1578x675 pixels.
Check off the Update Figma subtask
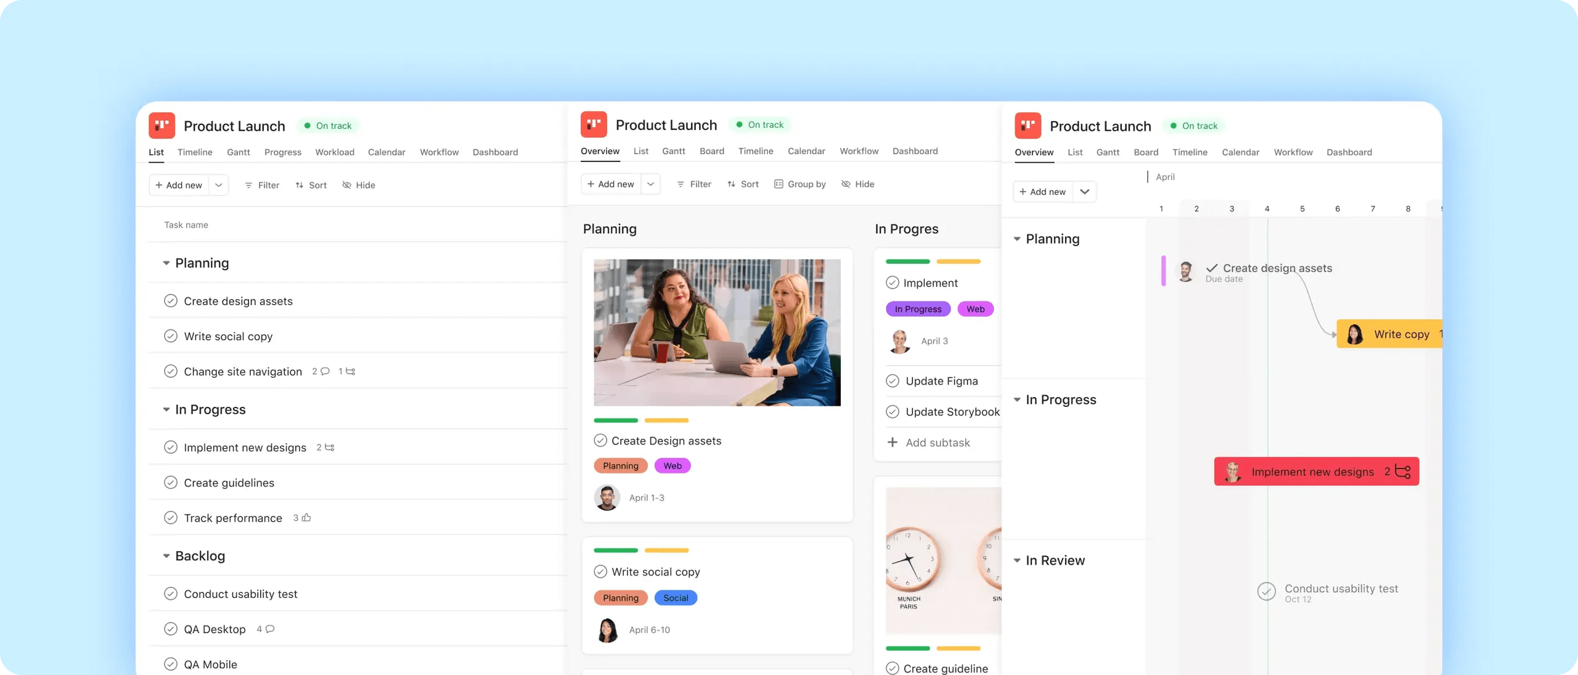(x=893, y=380)
